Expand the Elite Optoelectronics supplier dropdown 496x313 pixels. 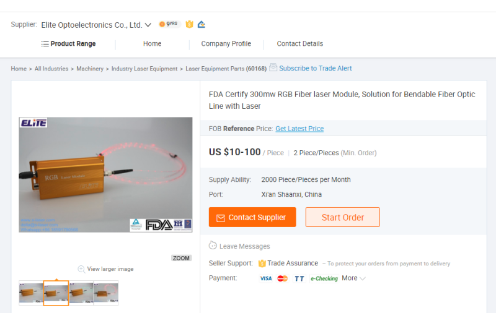(148, 25)
